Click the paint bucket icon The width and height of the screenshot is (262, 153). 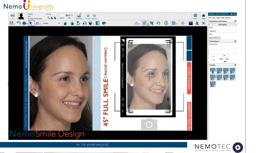(x=90, y=23)
